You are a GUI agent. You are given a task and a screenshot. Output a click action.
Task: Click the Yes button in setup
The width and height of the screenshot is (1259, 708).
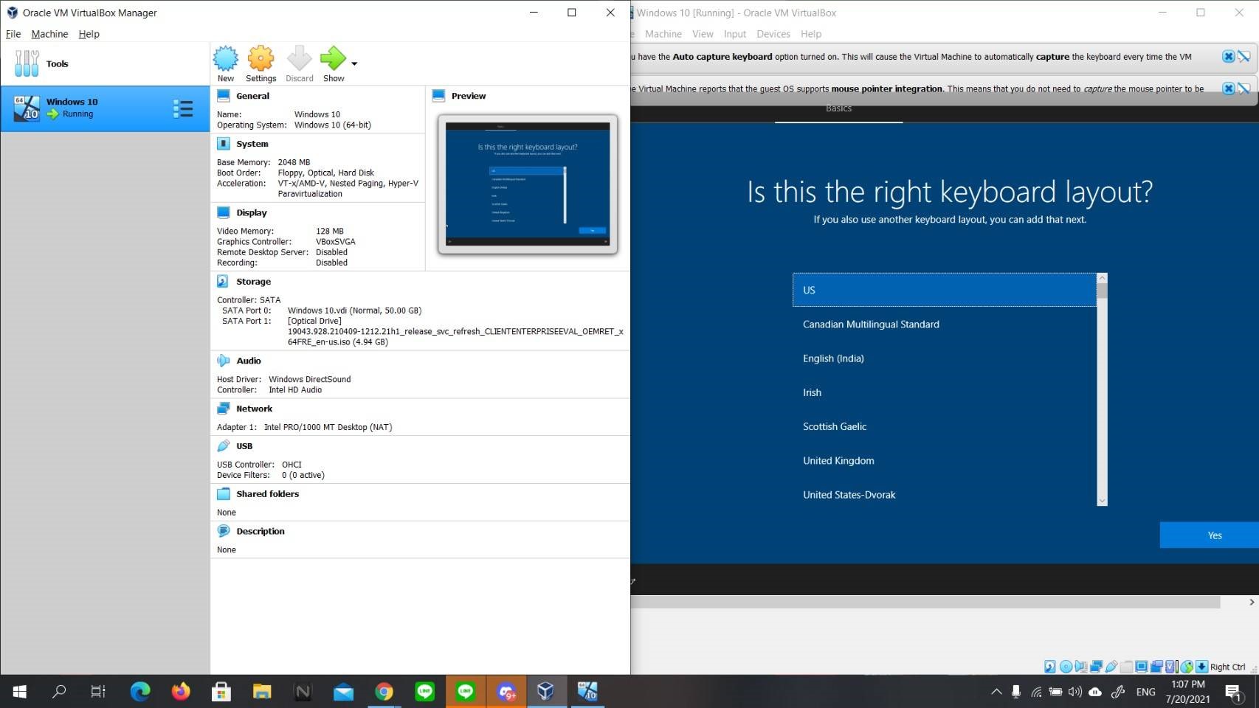(1210, 535)
